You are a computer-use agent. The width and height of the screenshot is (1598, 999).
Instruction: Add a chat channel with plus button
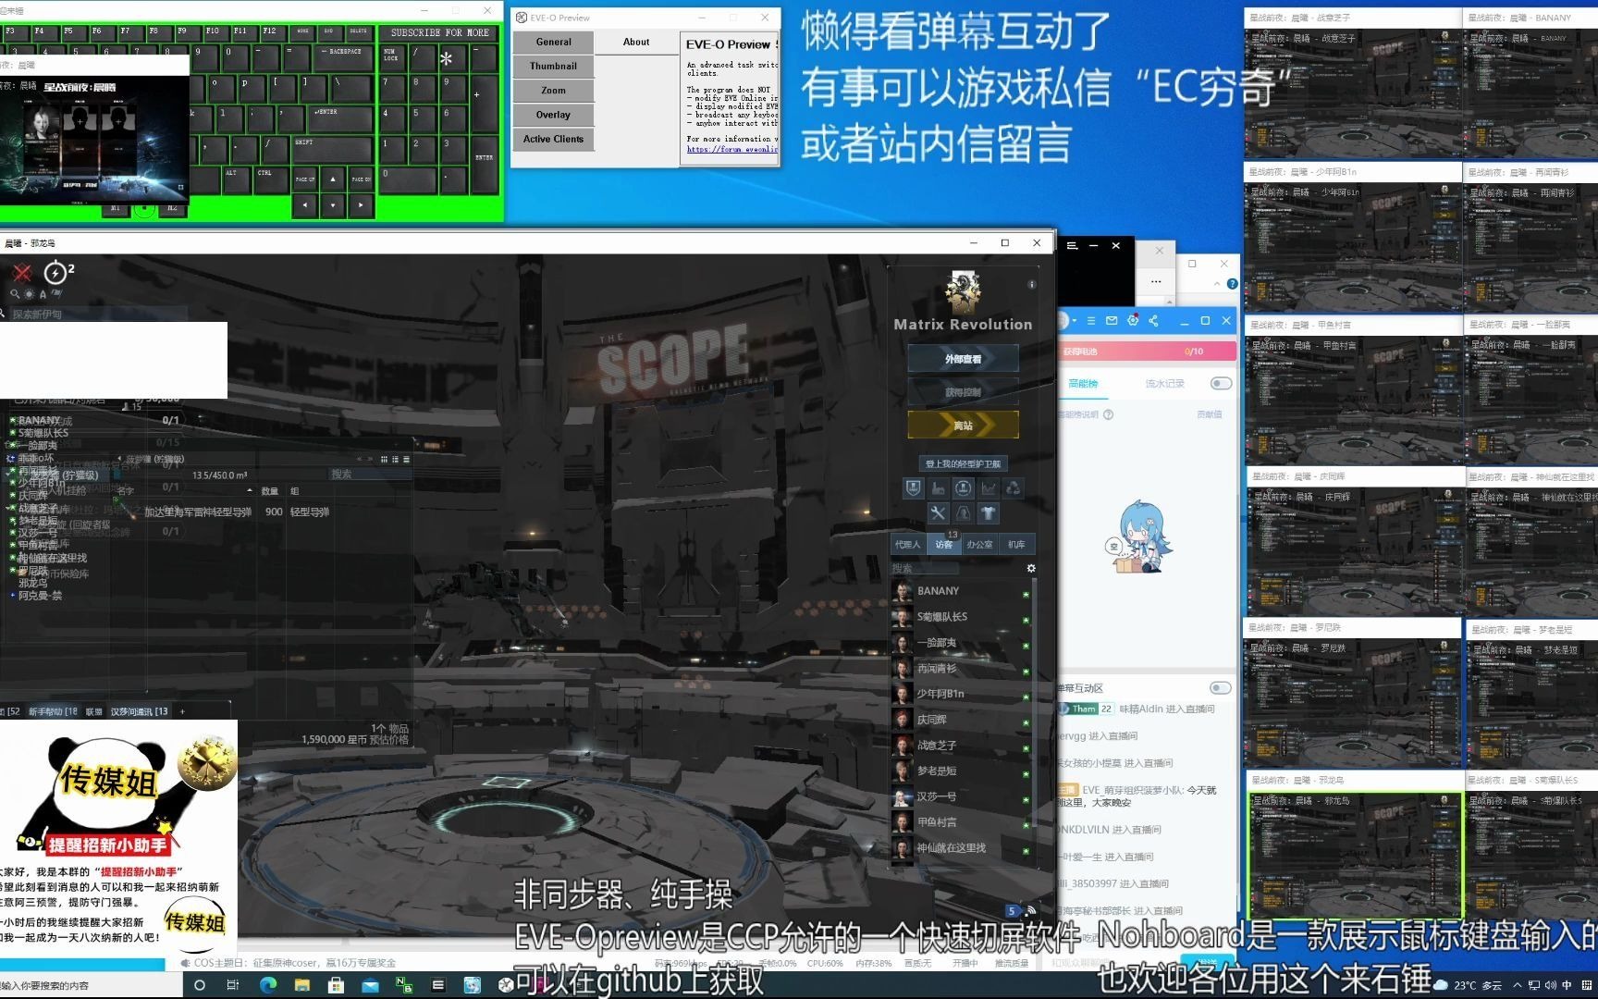182,711
